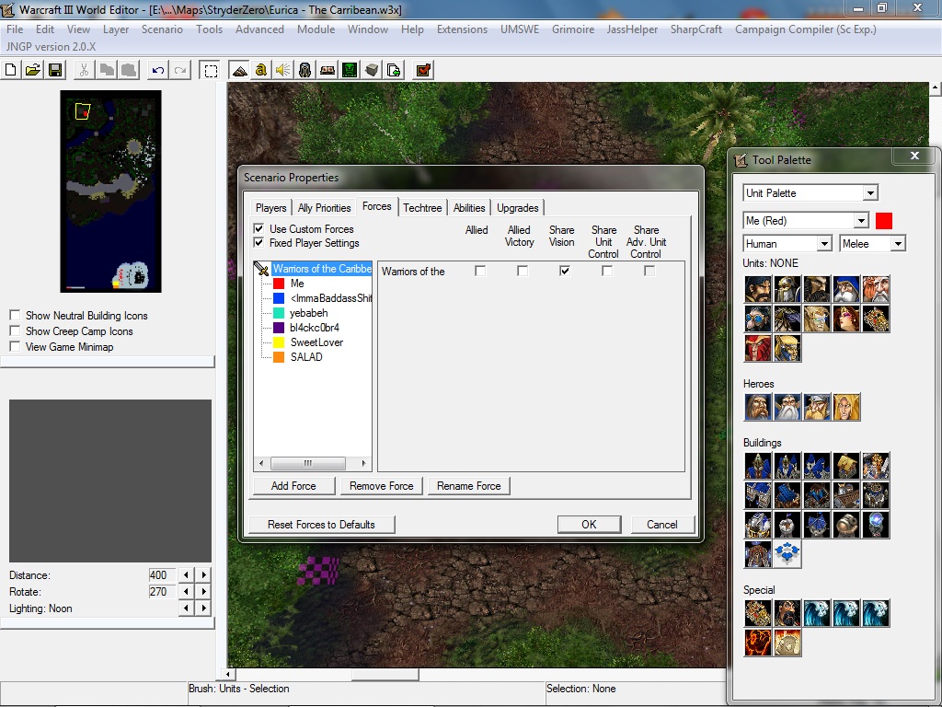Click the red player color swatch
Image resolution: width=942 pixels, height=707 pixels.
884,221
